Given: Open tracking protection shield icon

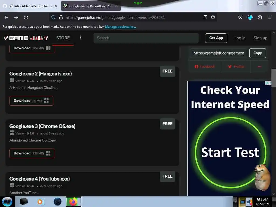Looking at the screenshot, I should pyautogui.click(x=53, y=18).
